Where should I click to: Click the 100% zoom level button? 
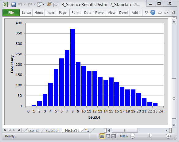pyautogui.click(x=123, y=136)
